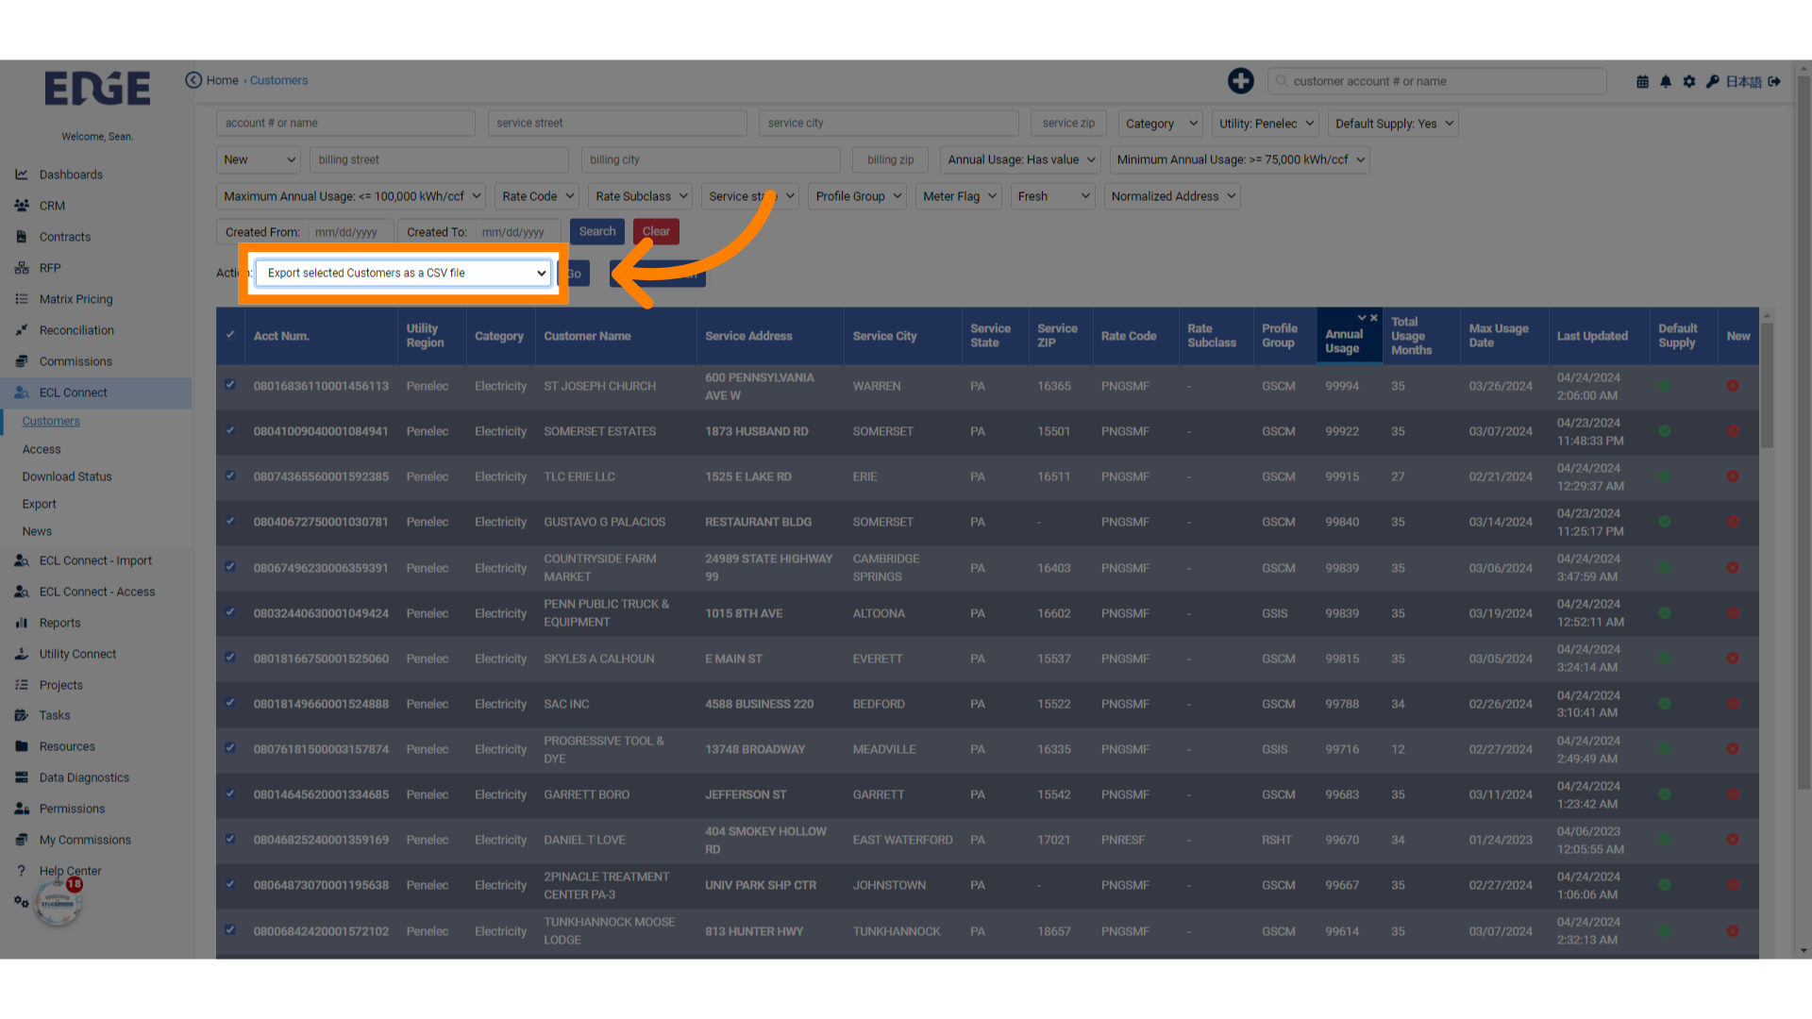This screenshot has width=1812, height=1019.
Task: Uncheck the SKYLES A CALHOUN row checkbox
Action: tap(230, 658)
